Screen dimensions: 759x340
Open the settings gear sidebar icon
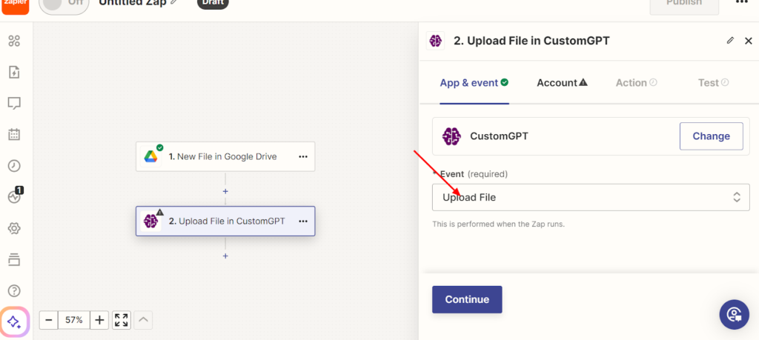14,228
